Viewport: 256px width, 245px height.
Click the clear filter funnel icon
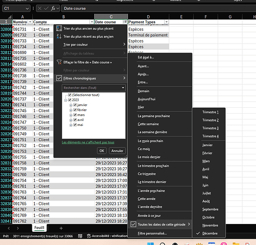pyautogui.click(x=59, y=62)
